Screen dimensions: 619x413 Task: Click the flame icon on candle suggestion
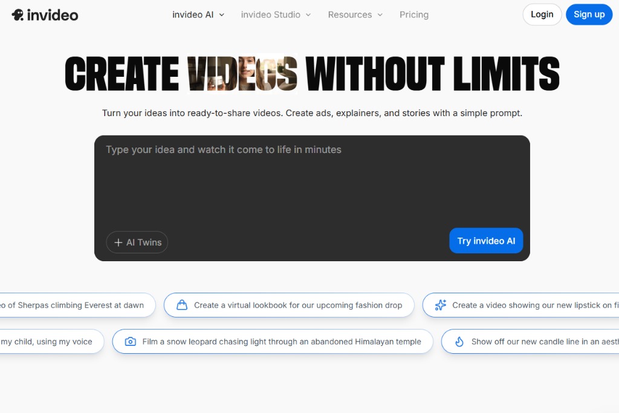tap(459, 342)
